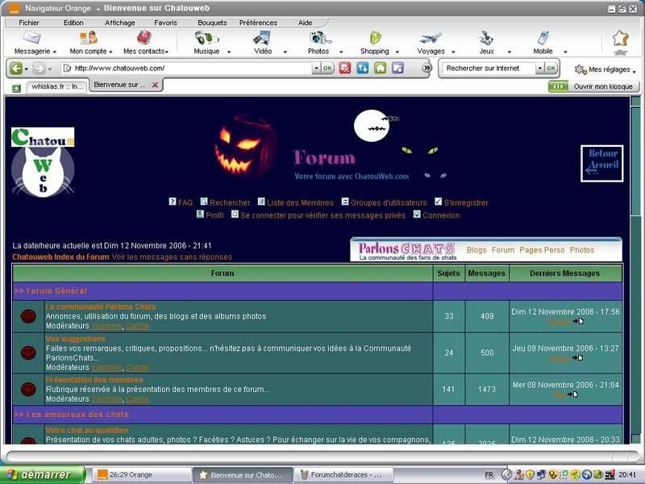Click the Retour Accueil image button
The width and height of the screenshot is (645, 484).
(x=601, y=164)
